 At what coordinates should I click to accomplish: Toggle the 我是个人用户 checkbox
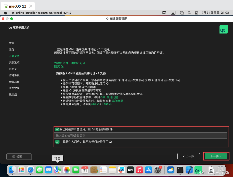pyautogui.click(x=57, y=142)
